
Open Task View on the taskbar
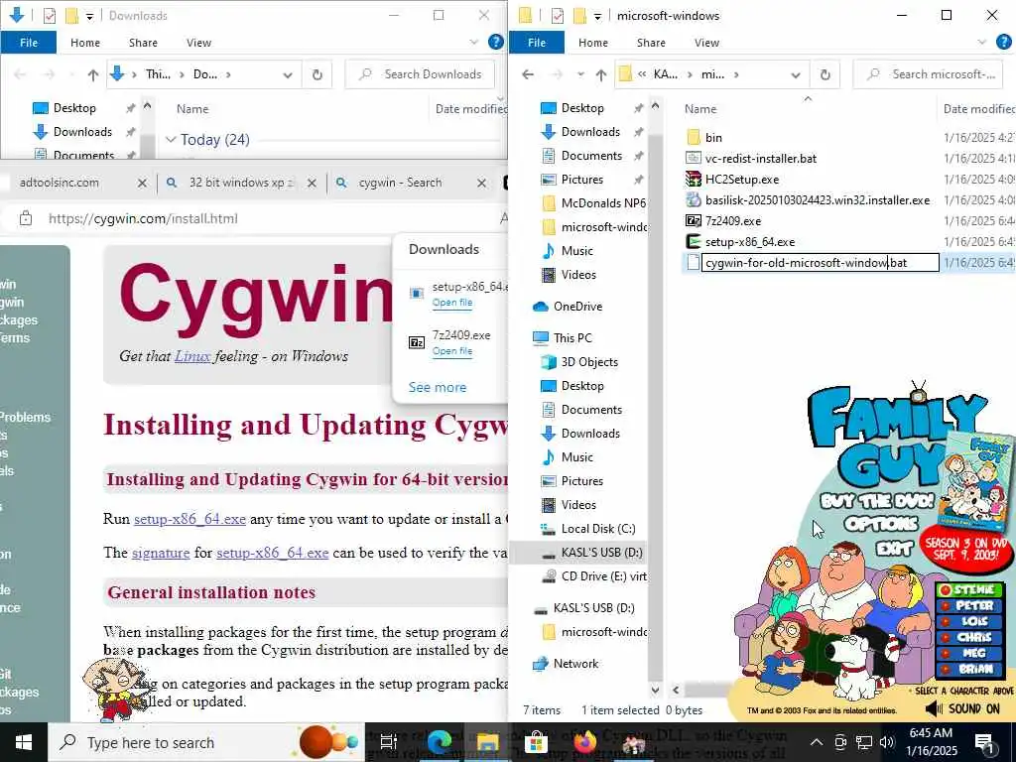[x=388, y=742]
